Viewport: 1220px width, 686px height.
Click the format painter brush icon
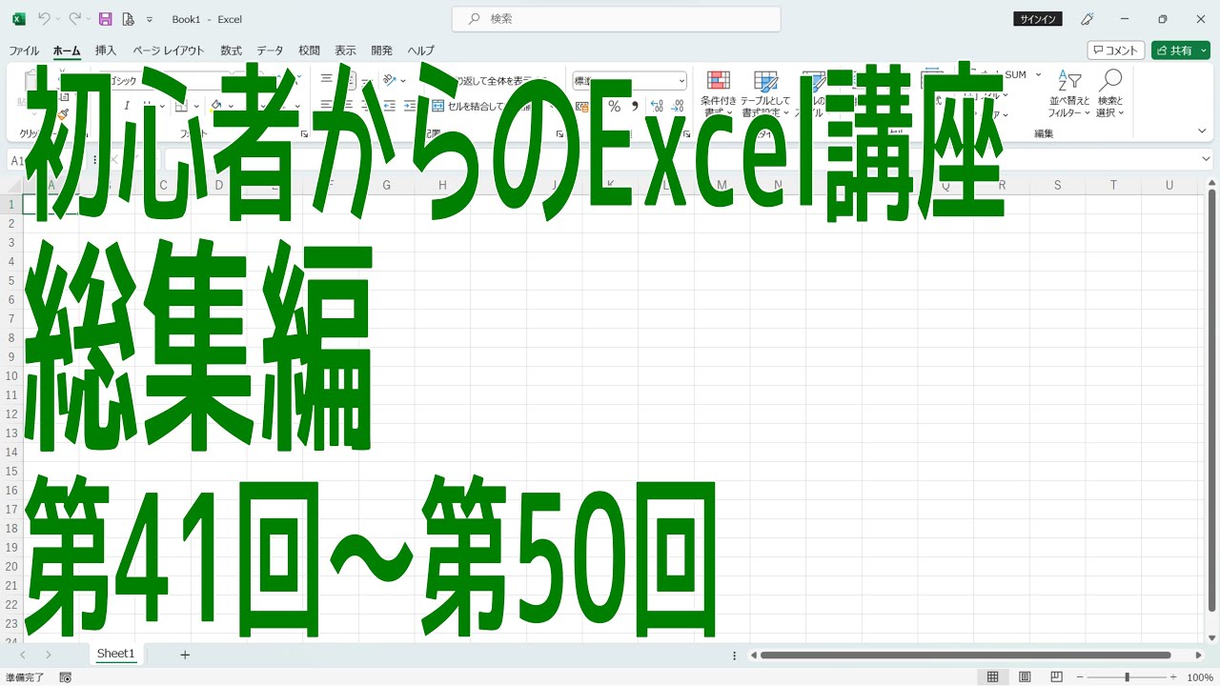tap(63, 113)
